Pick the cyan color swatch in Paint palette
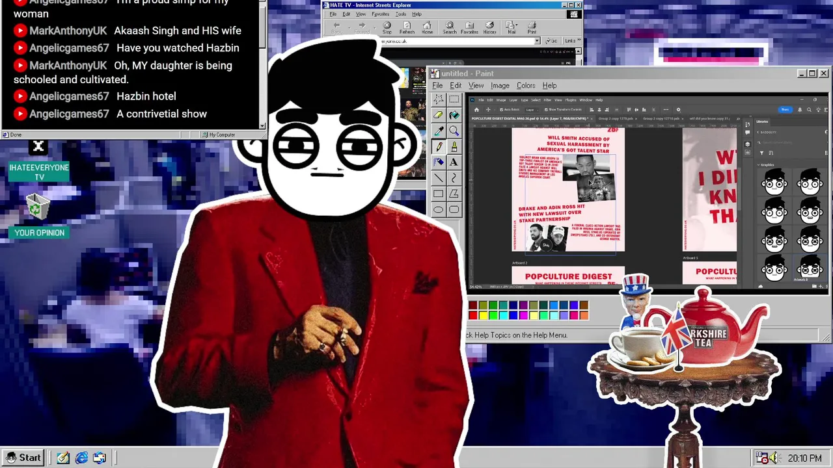Screen dimensions: 833x468 pyautogui.click(x=503, y=315)
